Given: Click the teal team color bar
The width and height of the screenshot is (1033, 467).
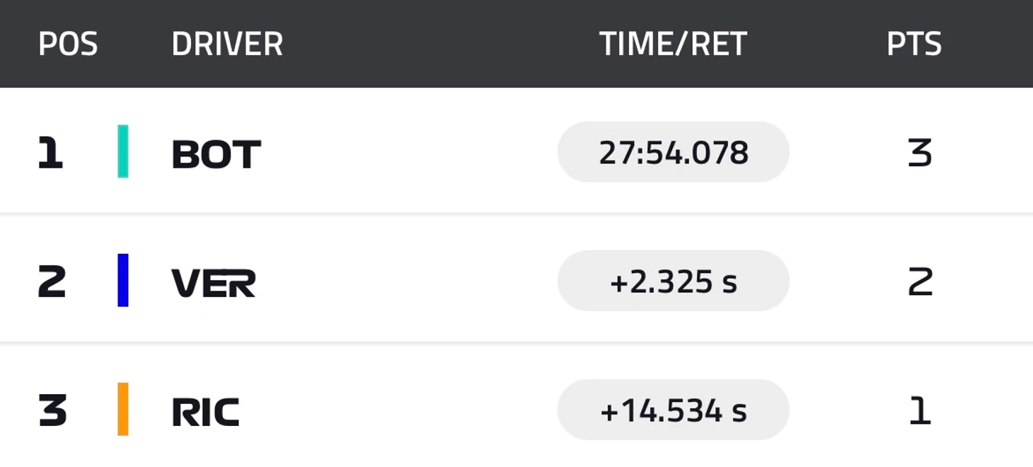Looking at the screenshot, I should 123,151.
